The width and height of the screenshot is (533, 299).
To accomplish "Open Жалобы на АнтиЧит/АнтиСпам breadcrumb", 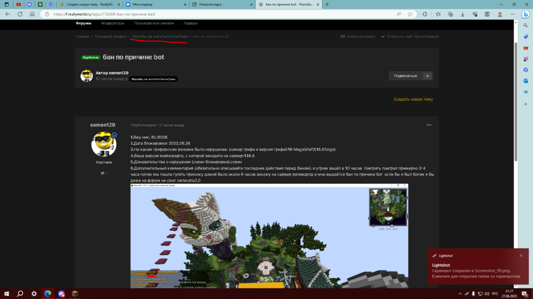I will click(160, 36).
